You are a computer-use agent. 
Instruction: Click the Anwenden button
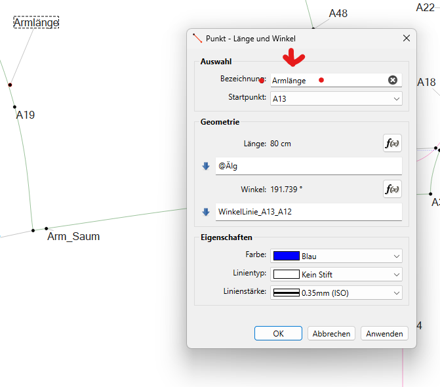[x=384, y=333]
